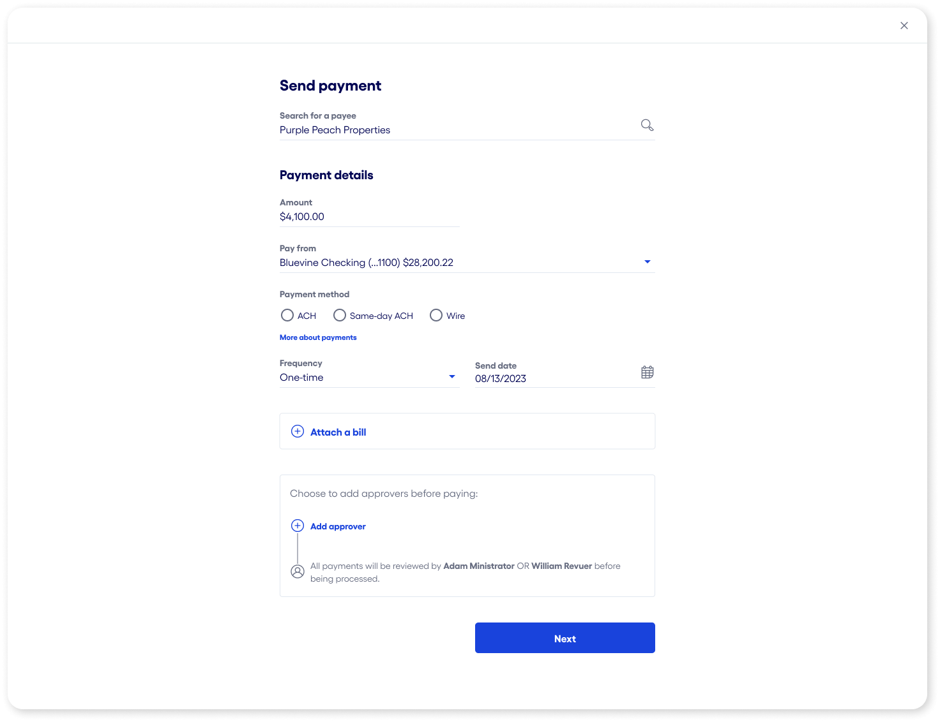This screenshot has height=722, width=940.
Task: Choose Wire as the payment method
Action: pos(436,315)
